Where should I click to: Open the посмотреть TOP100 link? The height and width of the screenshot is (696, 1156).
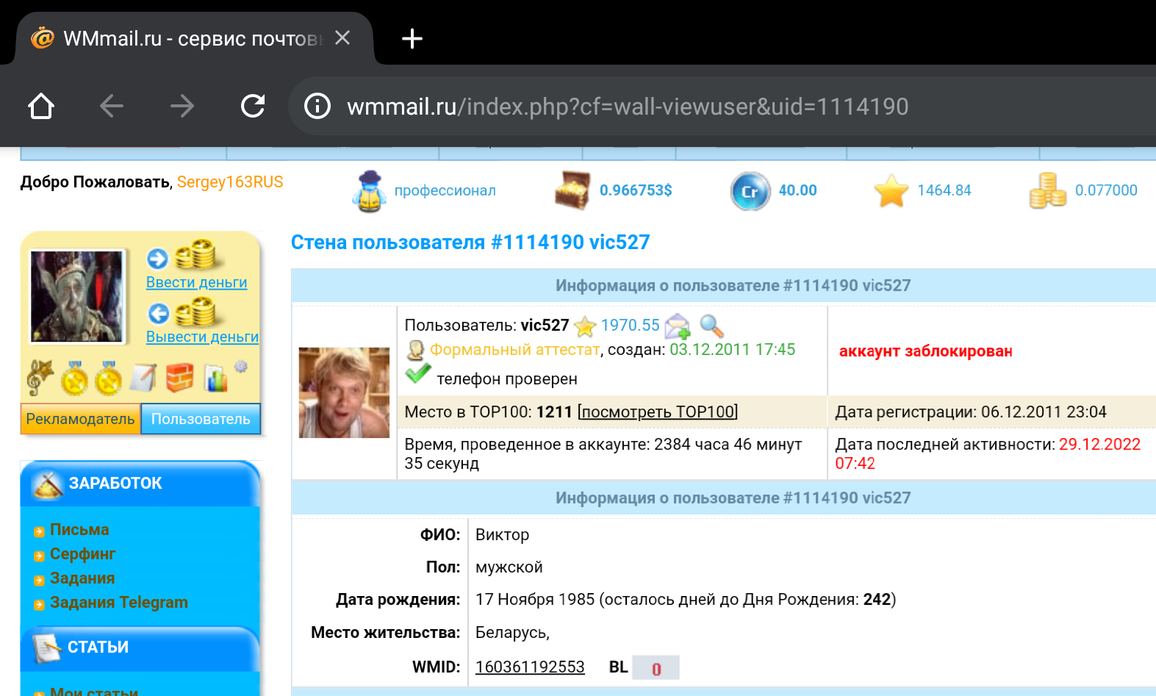[x=657, y=412]
